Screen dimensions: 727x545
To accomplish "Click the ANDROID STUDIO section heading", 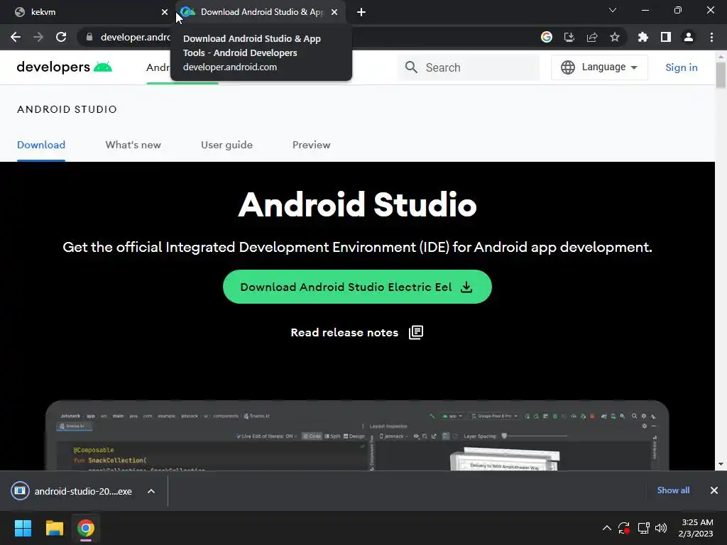I will pyautogui.click(x=67, y=109).
